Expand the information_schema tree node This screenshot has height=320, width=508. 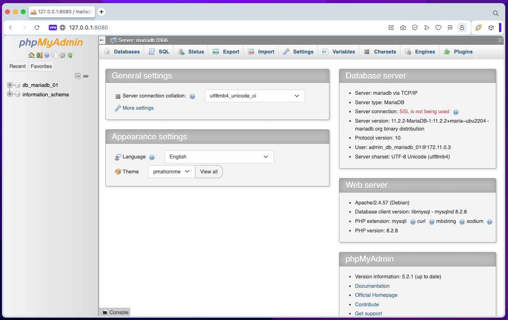click(x=10, y=94)
